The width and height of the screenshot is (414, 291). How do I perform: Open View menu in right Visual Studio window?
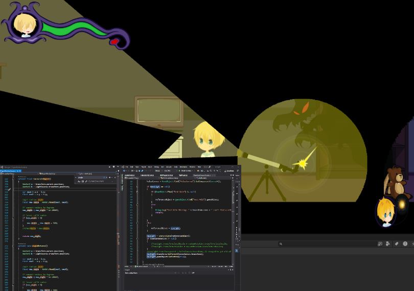[x=137, y=167]
